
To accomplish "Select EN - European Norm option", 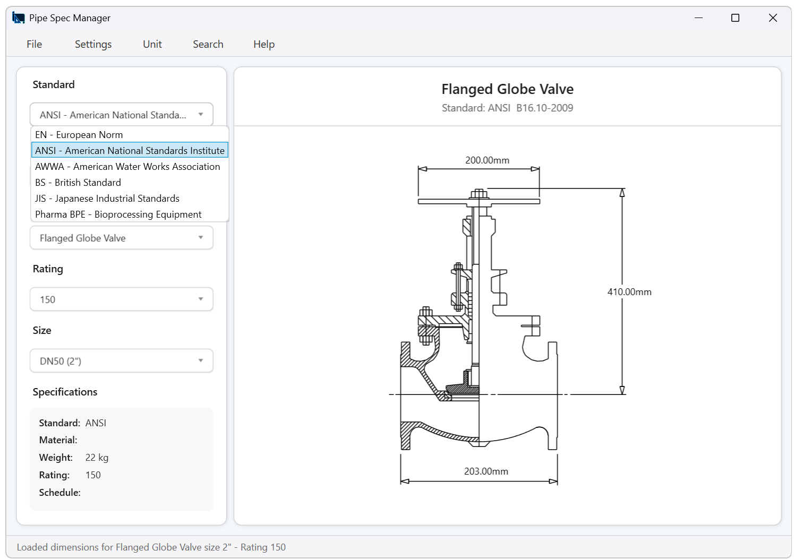I will click(x=79, y=135).
